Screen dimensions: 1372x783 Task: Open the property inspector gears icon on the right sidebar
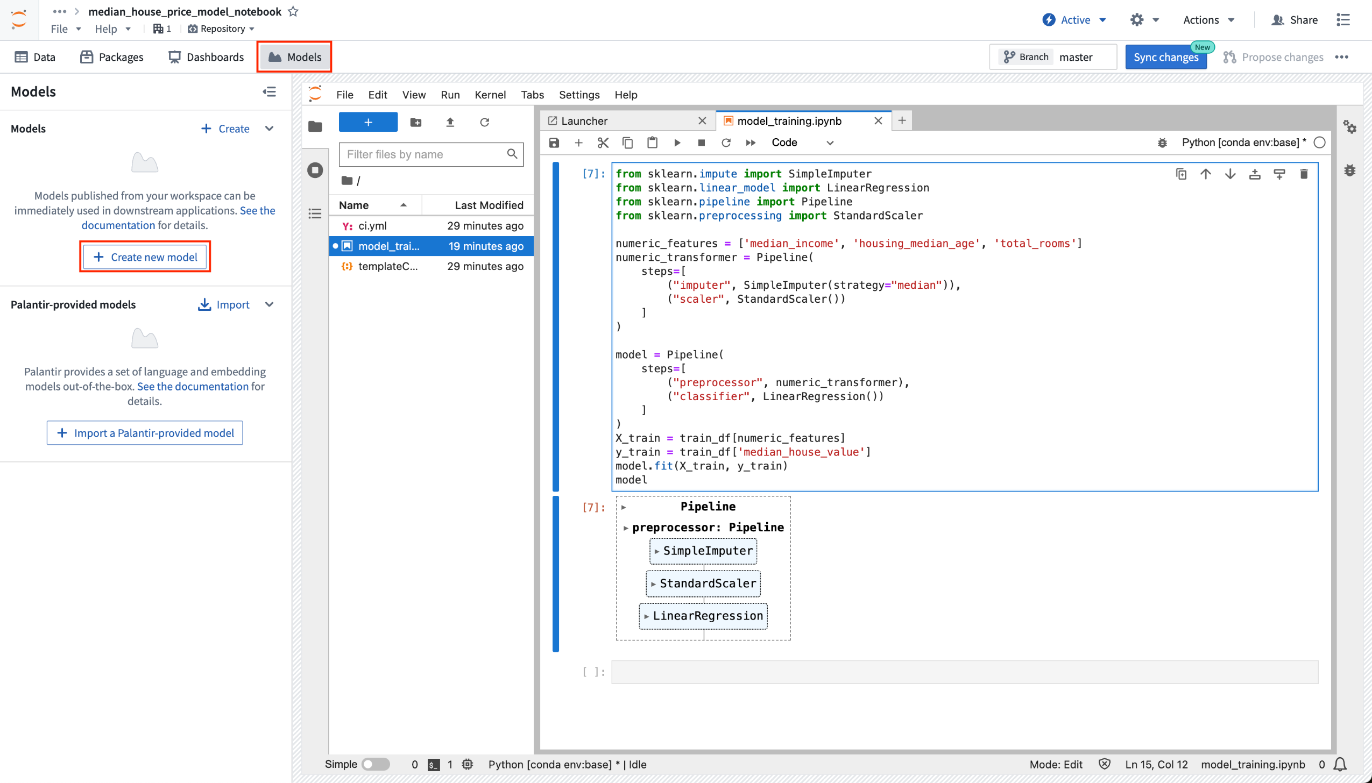[1350, 127]
